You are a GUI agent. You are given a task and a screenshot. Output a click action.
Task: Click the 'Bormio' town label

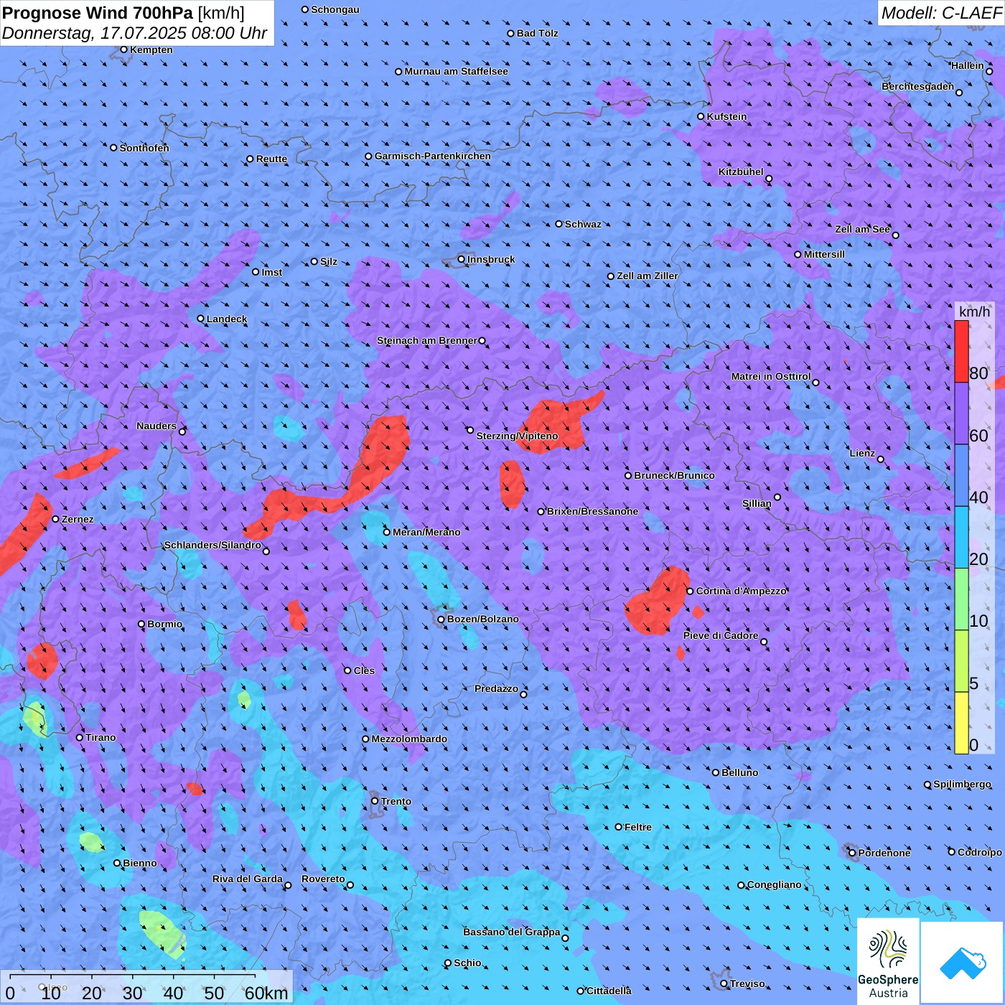[x=165, y=624]
